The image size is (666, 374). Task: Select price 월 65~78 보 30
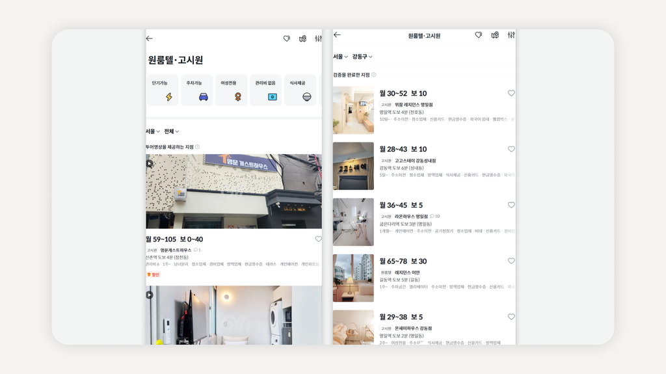(403, 261)
